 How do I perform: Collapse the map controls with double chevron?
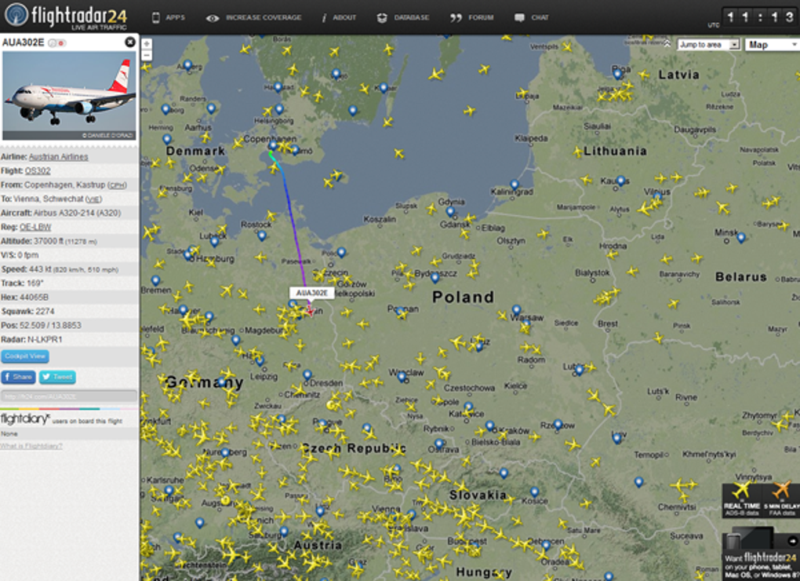[x=667, y=44]
